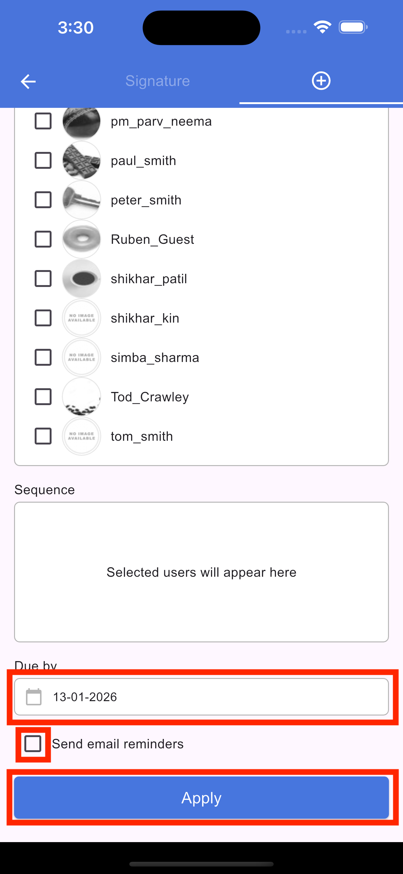Select the shikhar_kin checkbox
This screenshot has width=403, height=874.
(43, 318)
